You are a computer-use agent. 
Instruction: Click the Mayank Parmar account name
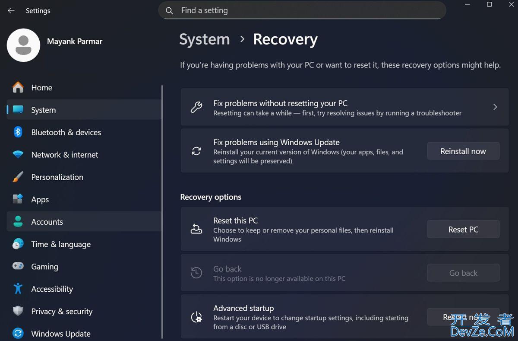click(x=75, y=41)
